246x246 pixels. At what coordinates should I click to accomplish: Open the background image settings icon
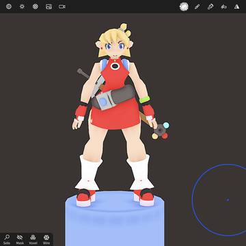(x=49, y=6)
